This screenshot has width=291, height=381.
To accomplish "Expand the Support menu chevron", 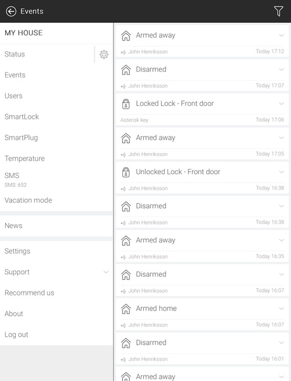I will 106,272.
